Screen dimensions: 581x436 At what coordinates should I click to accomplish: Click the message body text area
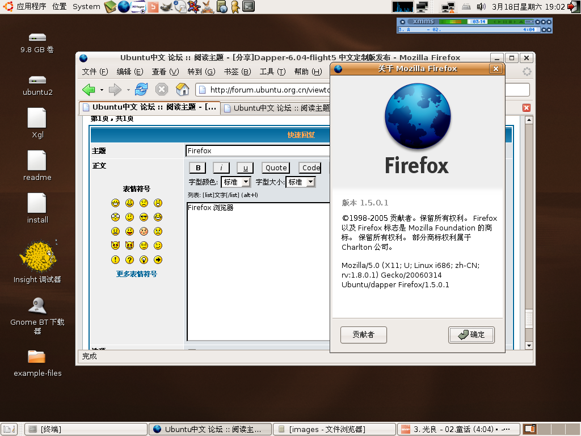click(258, 271)
